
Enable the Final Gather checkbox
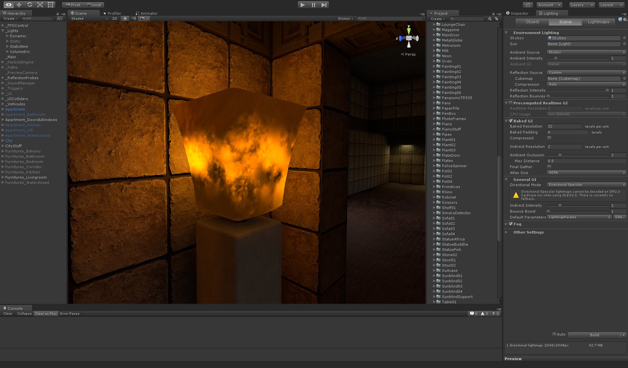pos(549,167)
